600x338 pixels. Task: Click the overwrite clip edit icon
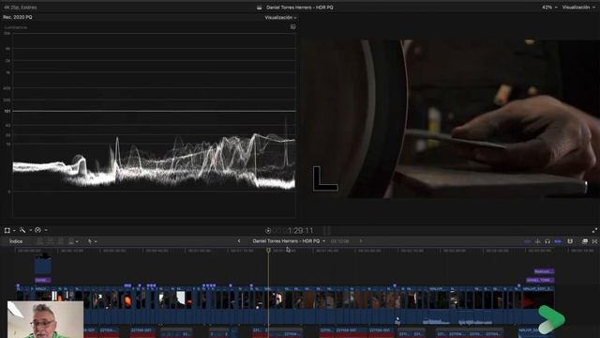pyautogui.click(x=71, y=241)
